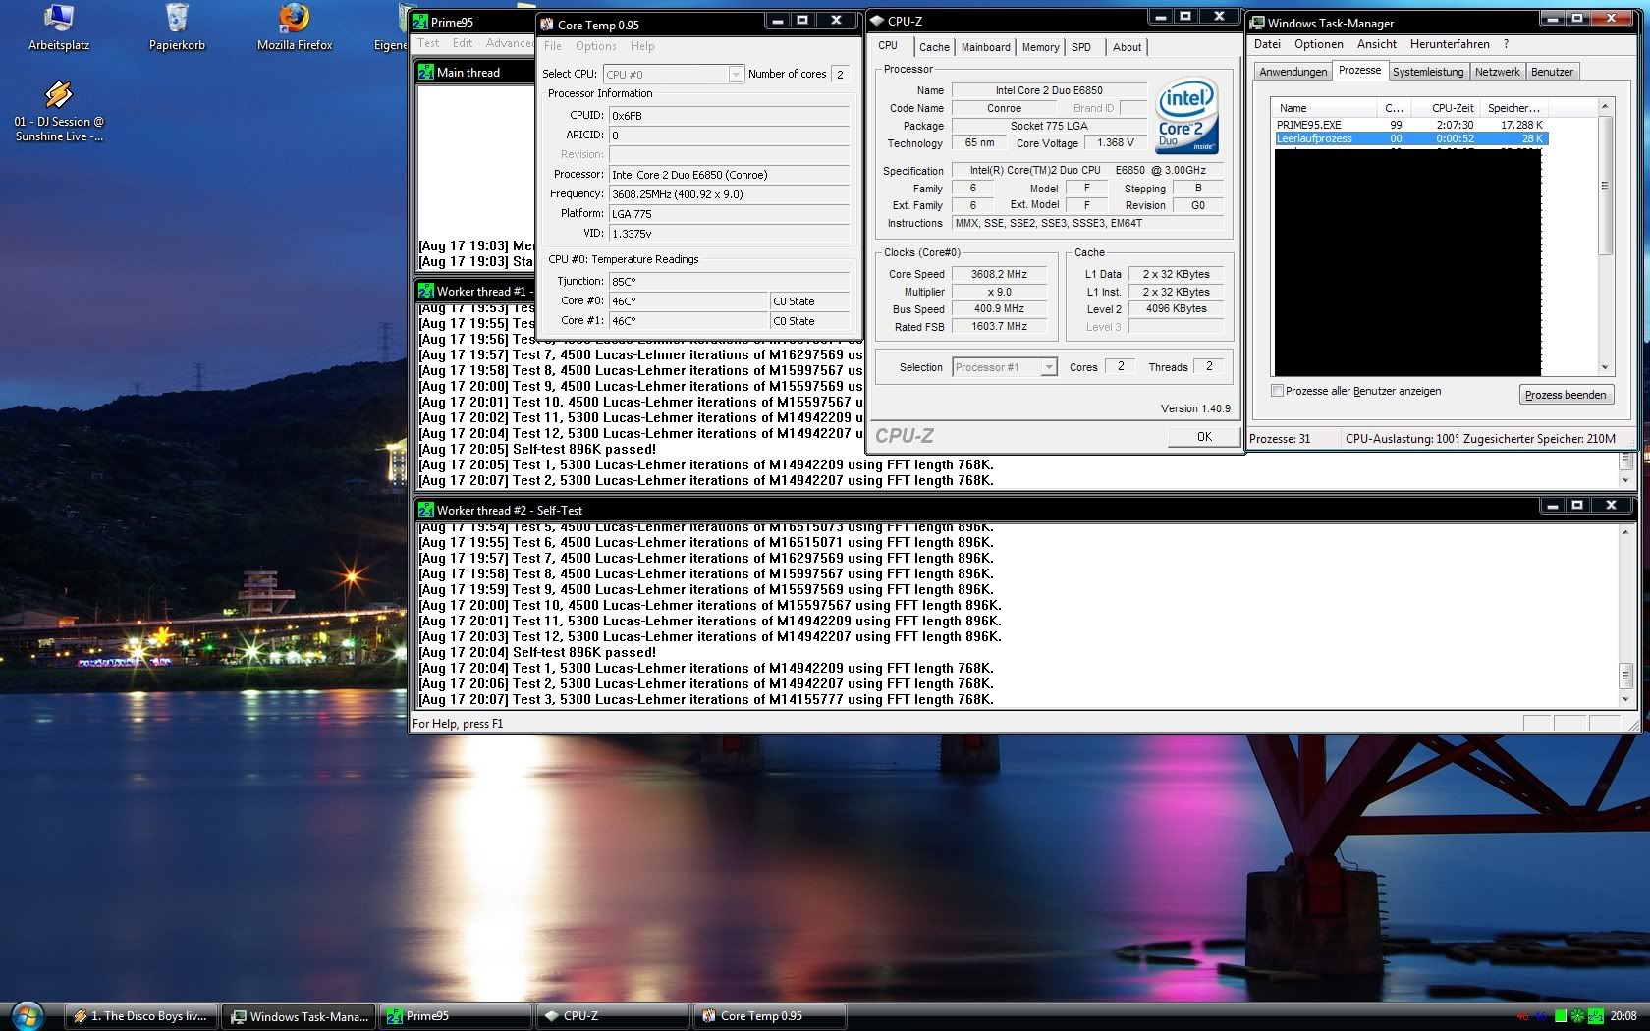Select the CPU tab in CPU-Z

888,45
